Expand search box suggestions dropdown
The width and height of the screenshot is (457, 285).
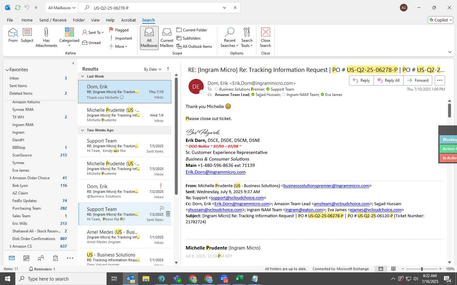pyautogui.click(x=224, y=8)
